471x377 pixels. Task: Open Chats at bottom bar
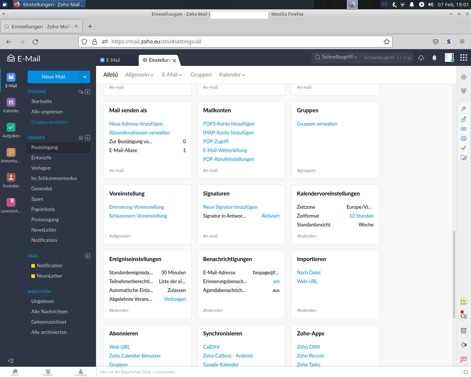click(15, 372)
